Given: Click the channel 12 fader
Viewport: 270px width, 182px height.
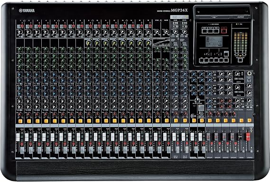Looking at the screenshot, I should pyautogui.click(x=112, y=137).
